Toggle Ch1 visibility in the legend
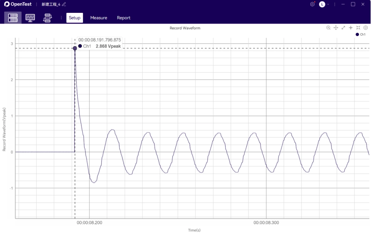This screenshot has width=371, height=233. [360, 34]
